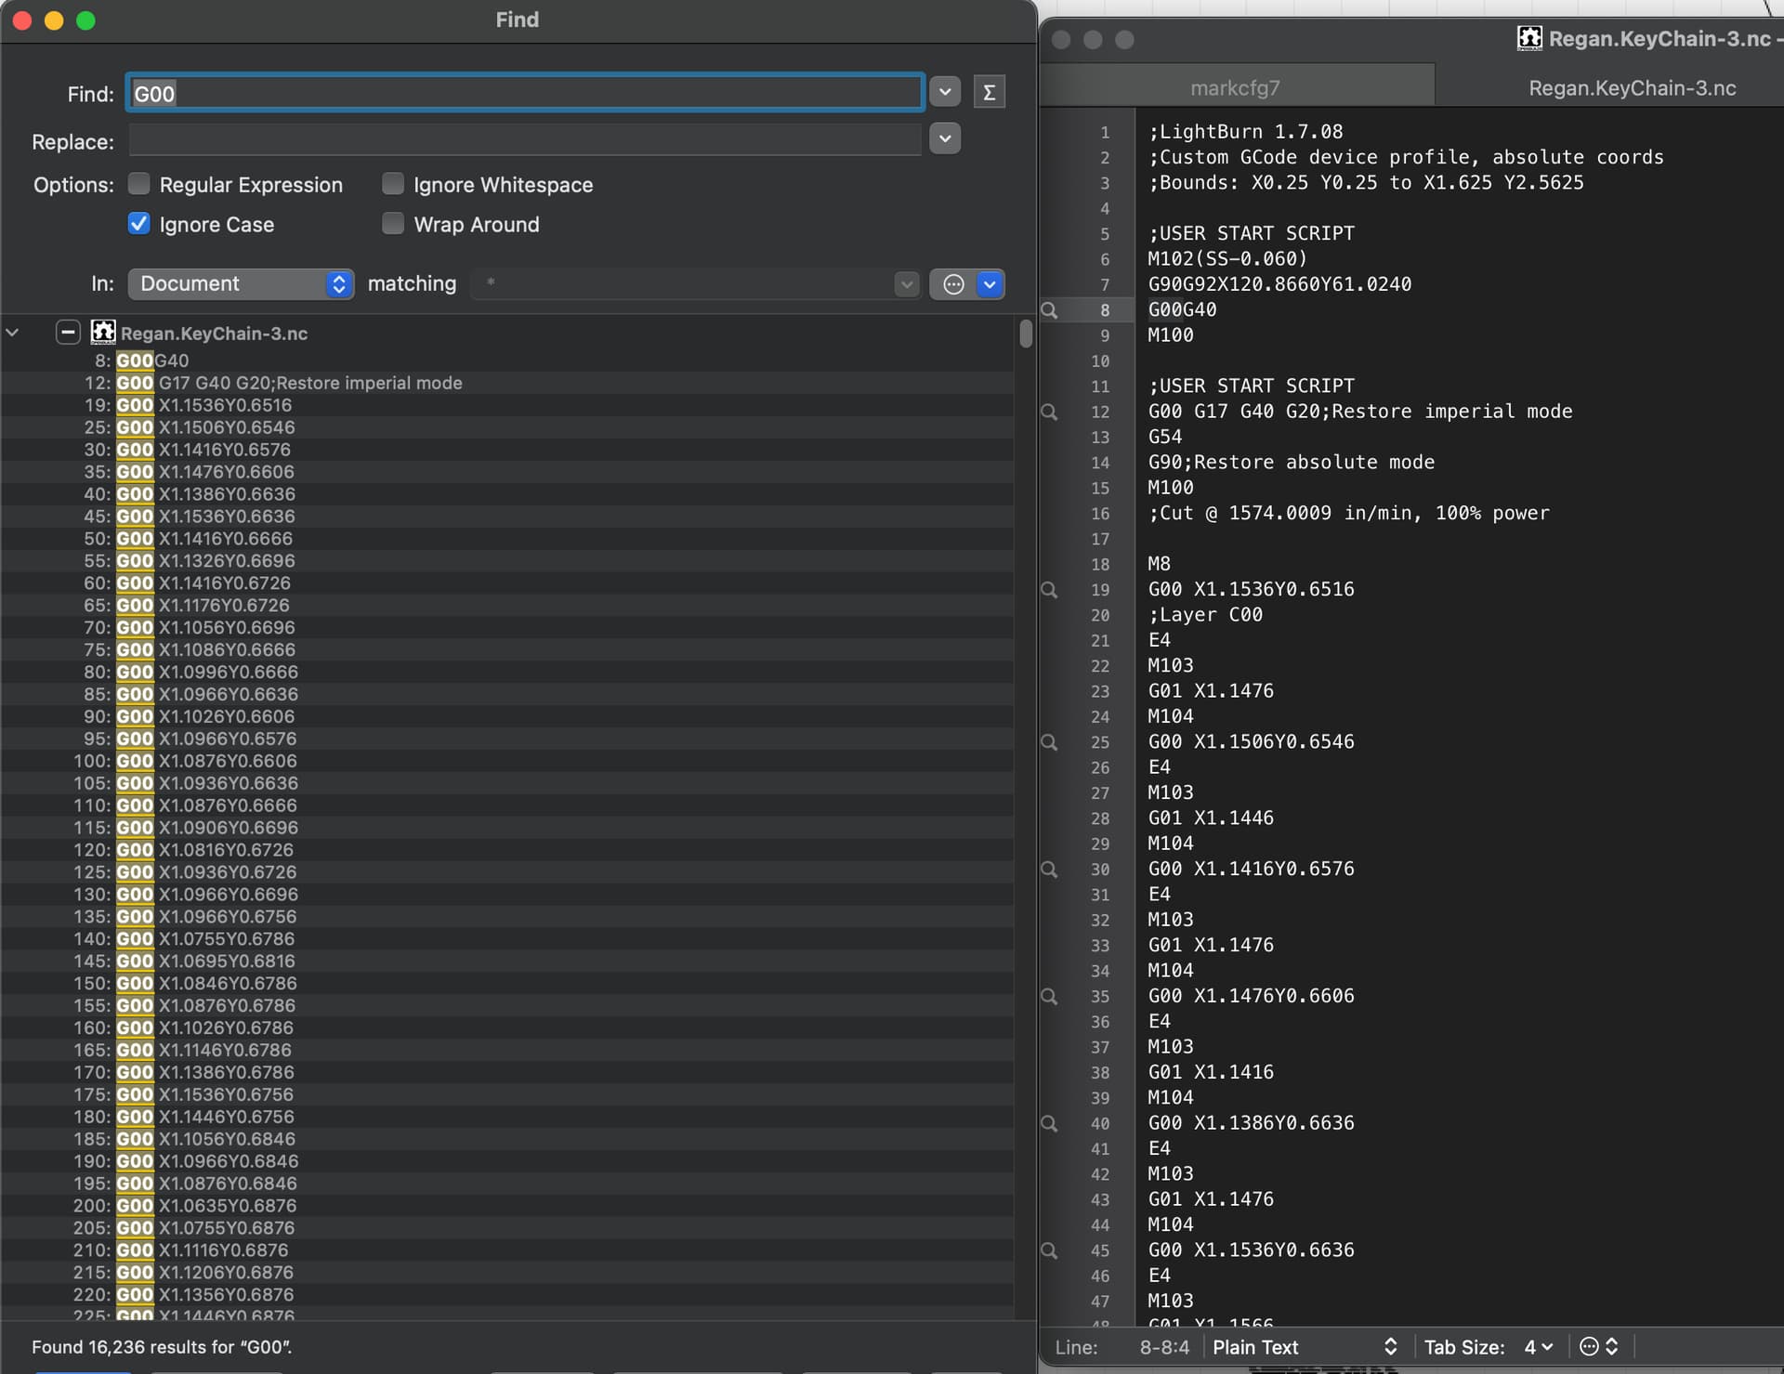
Task: Click the magnifier gutter marker on line 8
Action: pyautogui.click(x=1050, y=310)
